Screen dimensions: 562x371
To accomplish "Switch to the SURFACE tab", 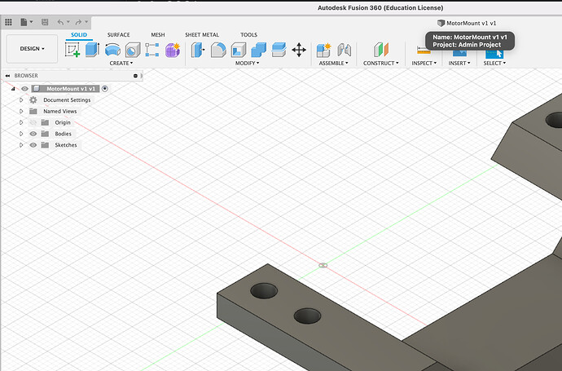I will click(x=118, y=35).
